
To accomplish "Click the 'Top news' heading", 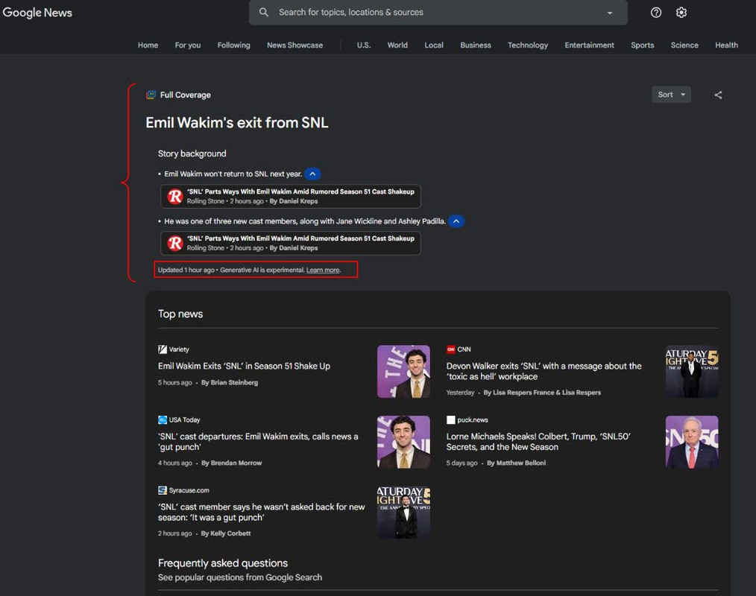I will click(x=180, y=314).
